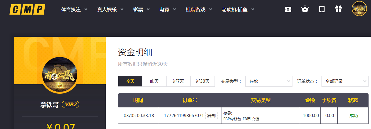The image size is (371, 129).
Task: Expand the chevron next to 彩票
Action: [x=148, y=9]
